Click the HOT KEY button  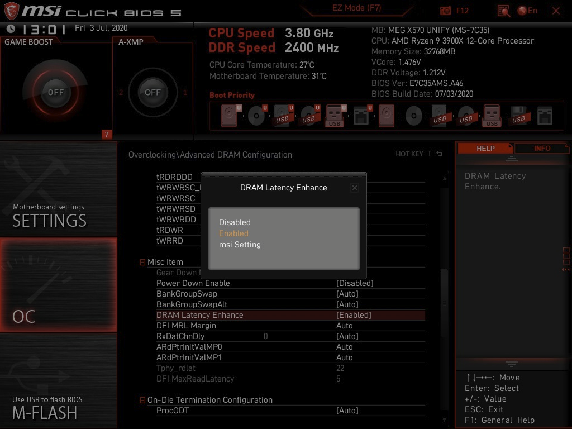click(409, 154)
